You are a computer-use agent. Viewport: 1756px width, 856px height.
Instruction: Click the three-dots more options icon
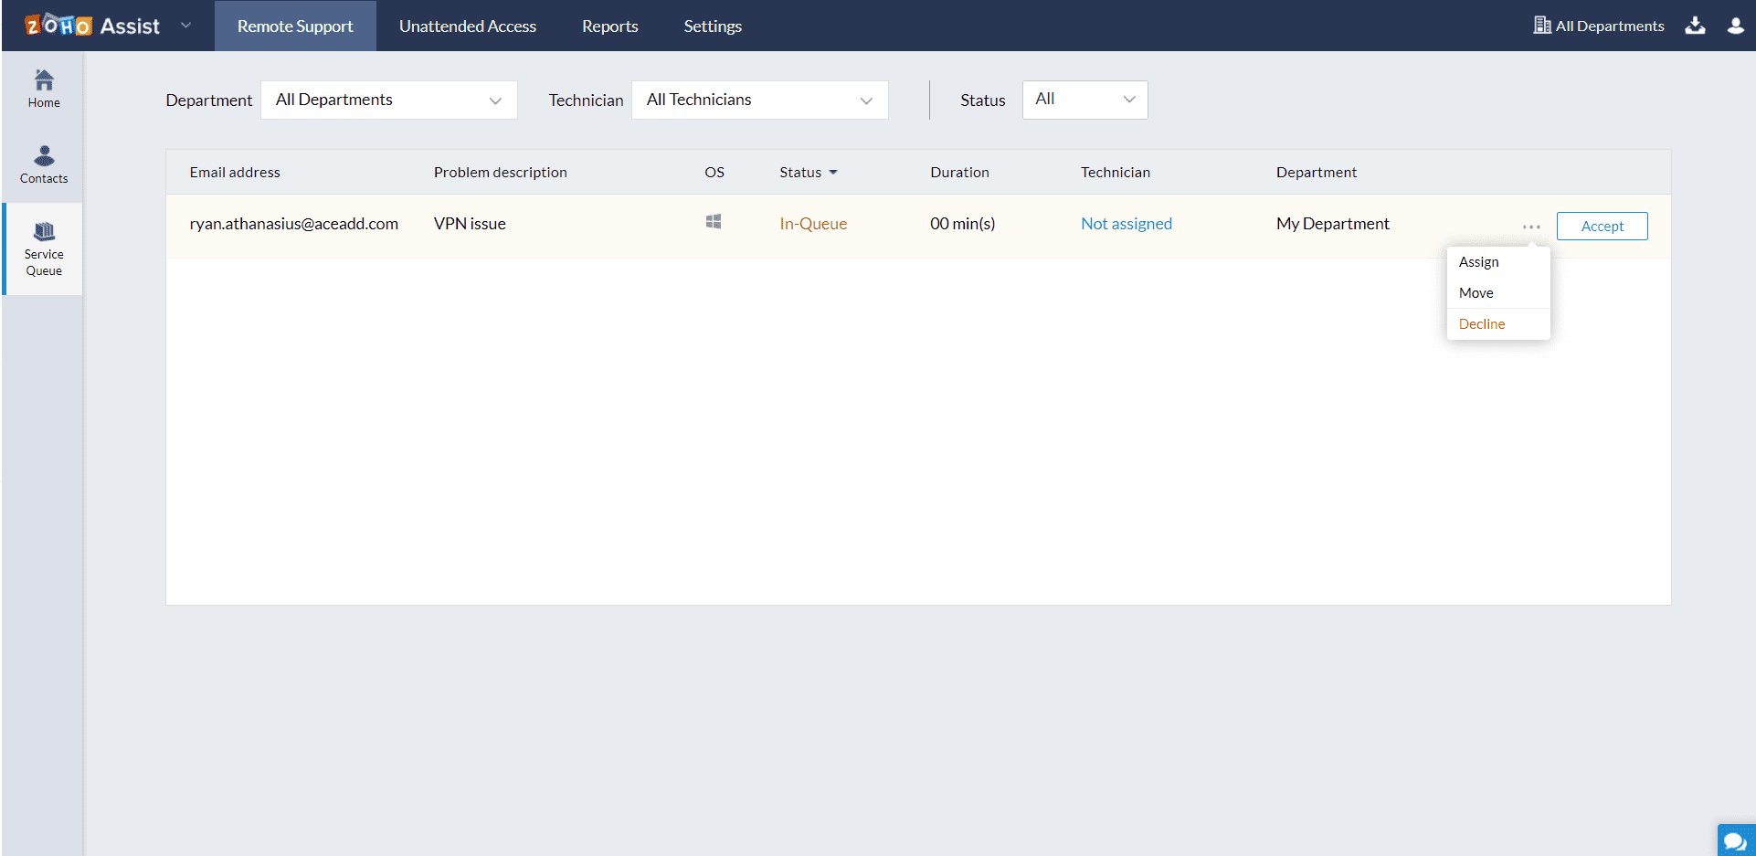pos(1531,227)
